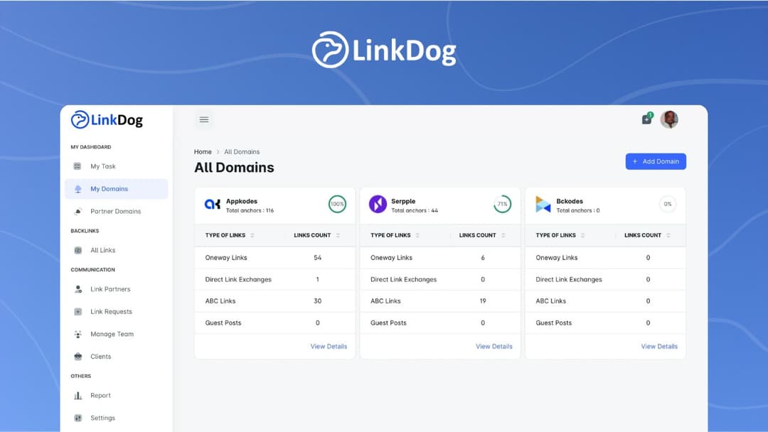Viewport: 768px width, 432px height.
Task: View Details for the Serpple domain
Action: coord(494,346)
